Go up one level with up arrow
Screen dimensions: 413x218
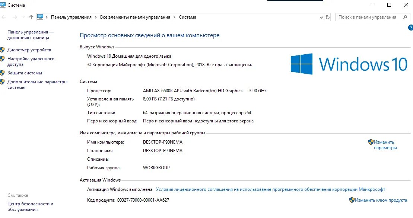coord(31,17)
